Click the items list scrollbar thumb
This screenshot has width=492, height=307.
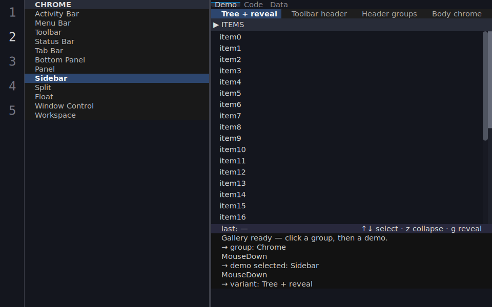pos(485,86)
